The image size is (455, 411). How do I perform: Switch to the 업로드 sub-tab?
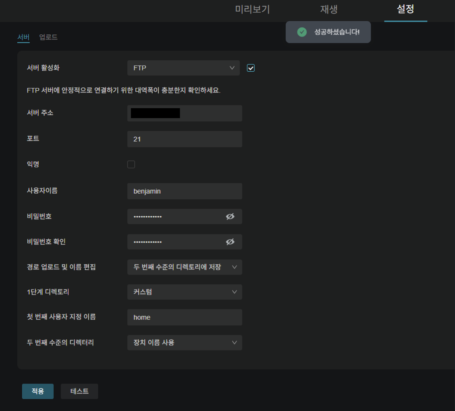pyautogui.click(x=48, y=37)
